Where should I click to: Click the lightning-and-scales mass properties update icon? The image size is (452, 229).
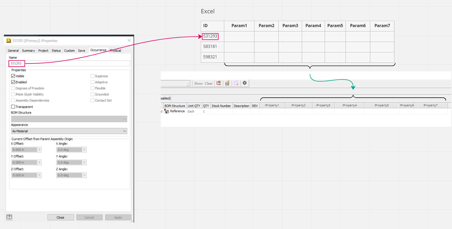(227, 83)
